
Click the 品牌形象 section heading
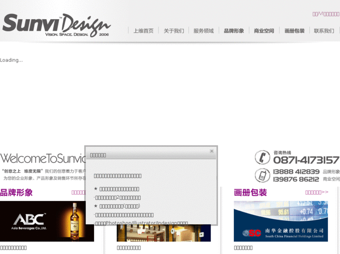click(16, 192)
